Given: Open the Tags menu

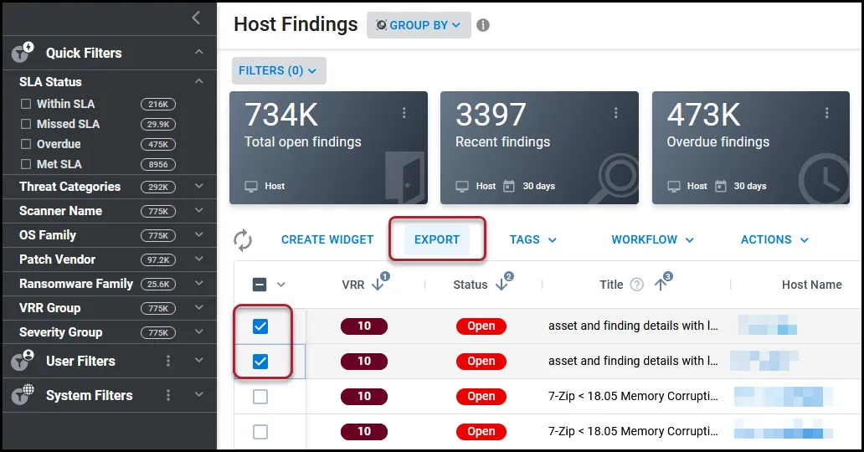Looking at the screenshot, I should (532, 239).
